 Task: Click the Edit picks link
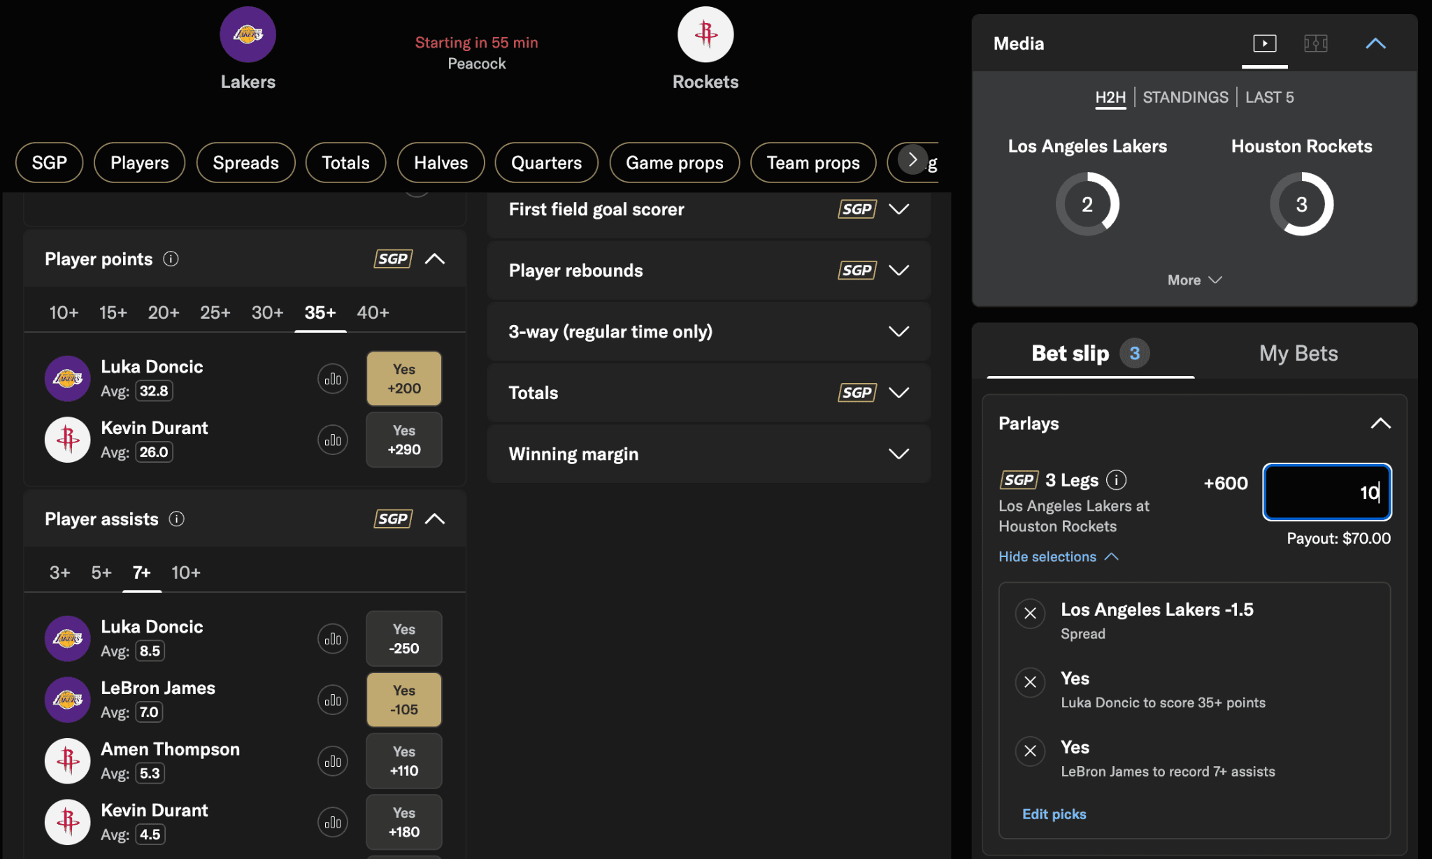pos(1054,814)
